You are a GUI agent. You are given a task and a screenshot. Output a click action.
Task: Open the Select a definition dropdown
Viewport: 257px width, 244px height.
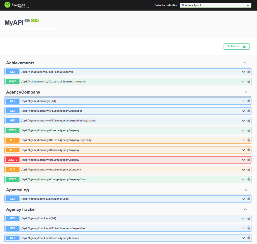point(216,5)
